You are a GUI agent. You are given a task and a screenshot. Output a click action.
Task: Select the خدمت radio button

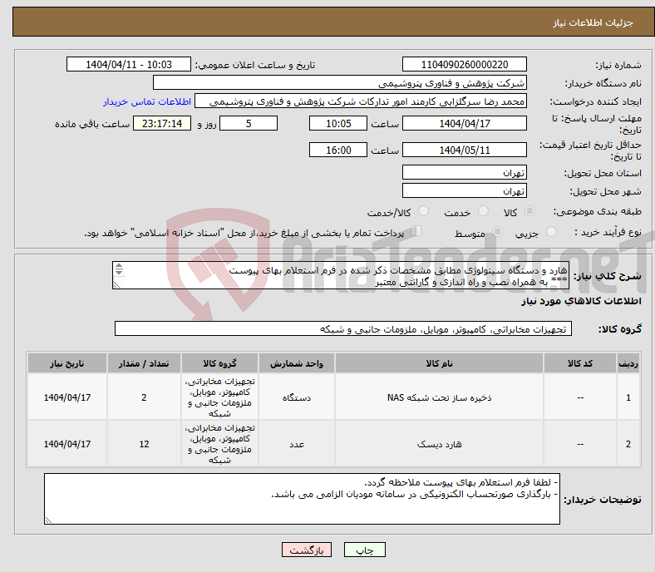click(483, 211)
